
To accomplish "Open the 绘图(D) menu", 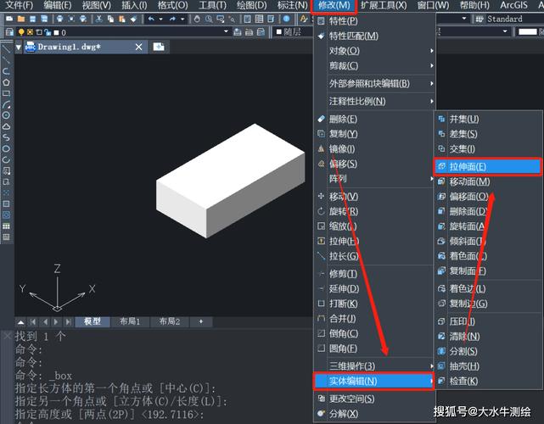I will (252, 5).
